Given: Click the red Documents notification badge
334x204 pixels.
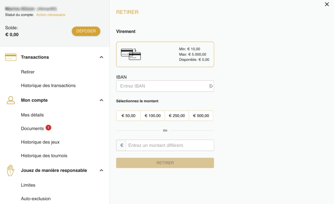Looking at the screenshot, I should pos(48,128).
